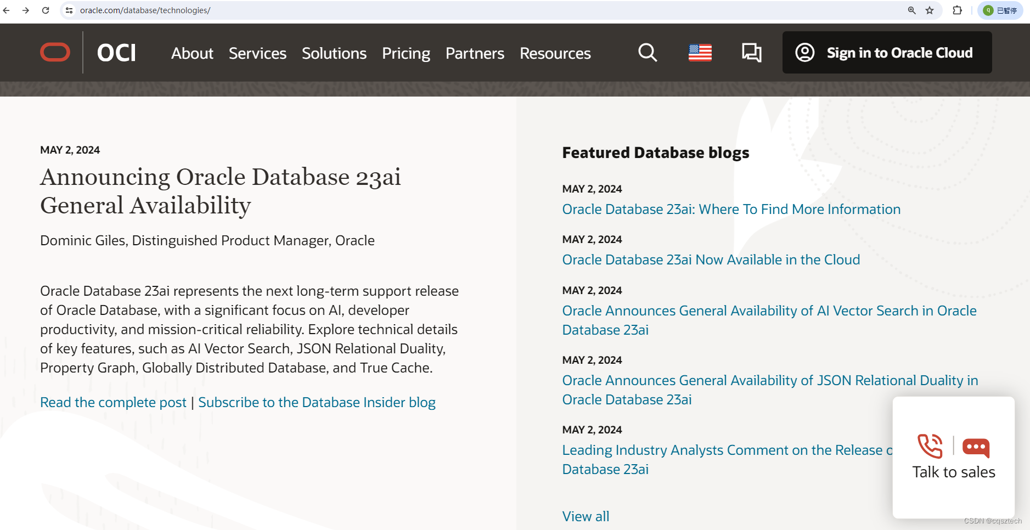Open 'Where To Find More Information' blog link
The height and width of the screenshot is (530, 1030).
731,209
